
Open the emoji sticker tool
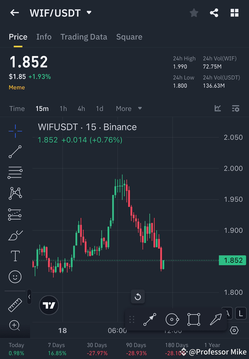pyautogui.click(x=15, y=276)
